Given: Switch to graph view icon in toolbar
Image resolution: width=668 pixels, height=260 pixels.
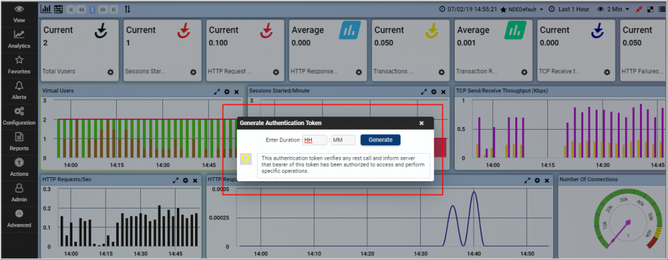Looking at the screenshot, I should click(46, 9).
